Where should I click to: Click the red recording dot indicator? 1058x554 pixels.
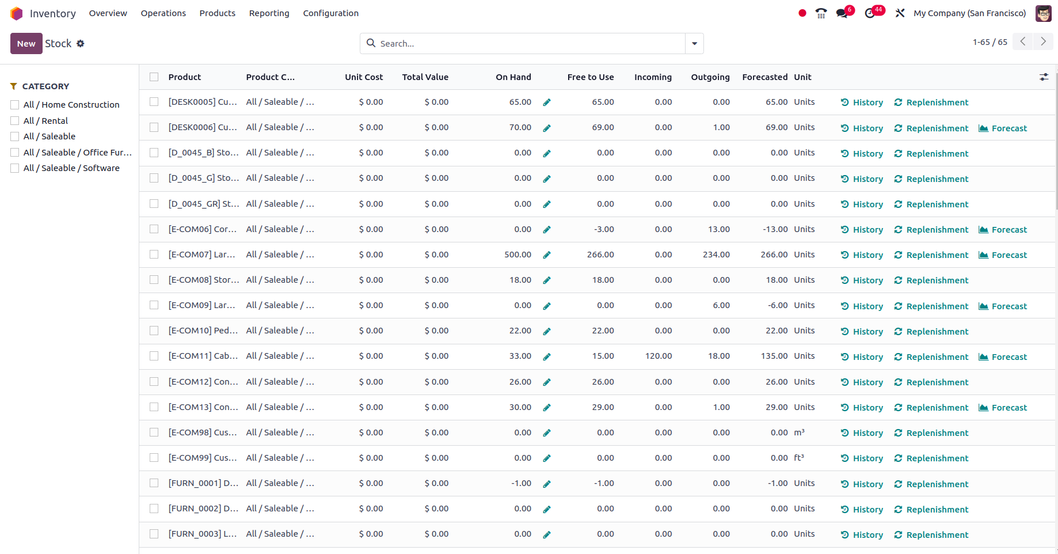point(802,13)
